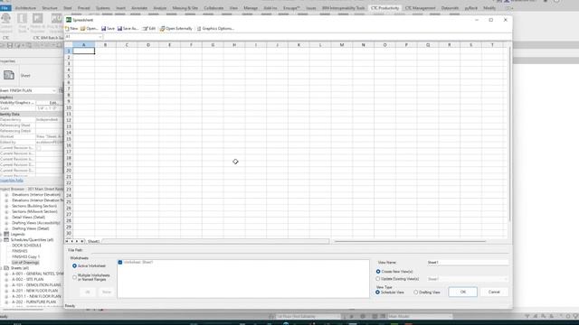
Task: Select Active Worksheet radio option
Action: tap(74, 265)
